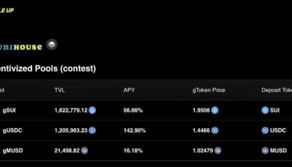
Task: Click the gUSDC 142.90% APY value
Action: point(135,130)
